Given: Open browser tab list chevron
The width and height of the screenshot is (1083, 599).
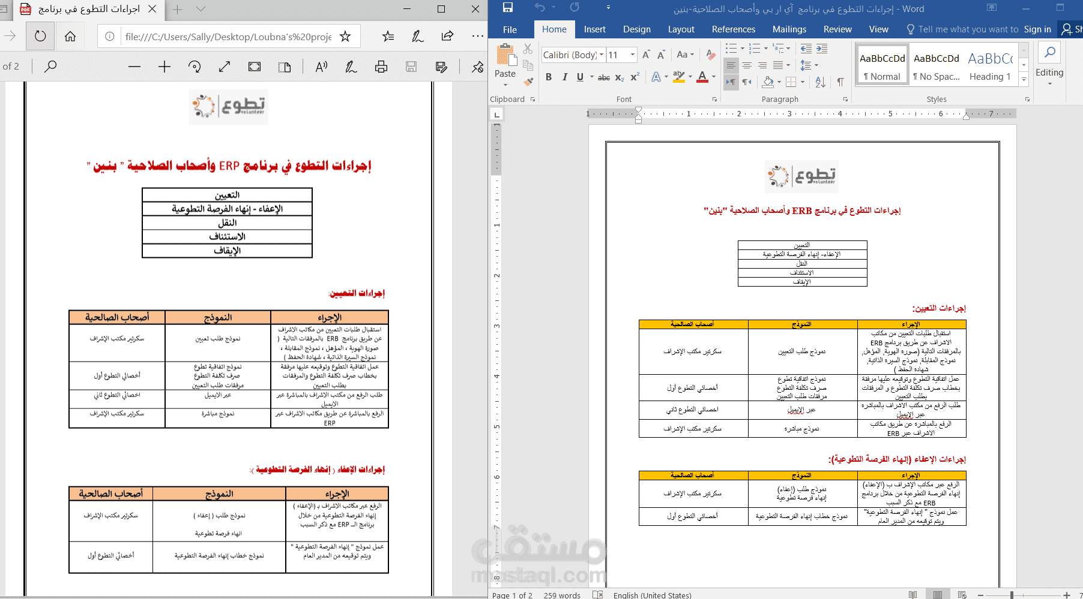Looking at the screenshot, I should click(x=201, y=9).
